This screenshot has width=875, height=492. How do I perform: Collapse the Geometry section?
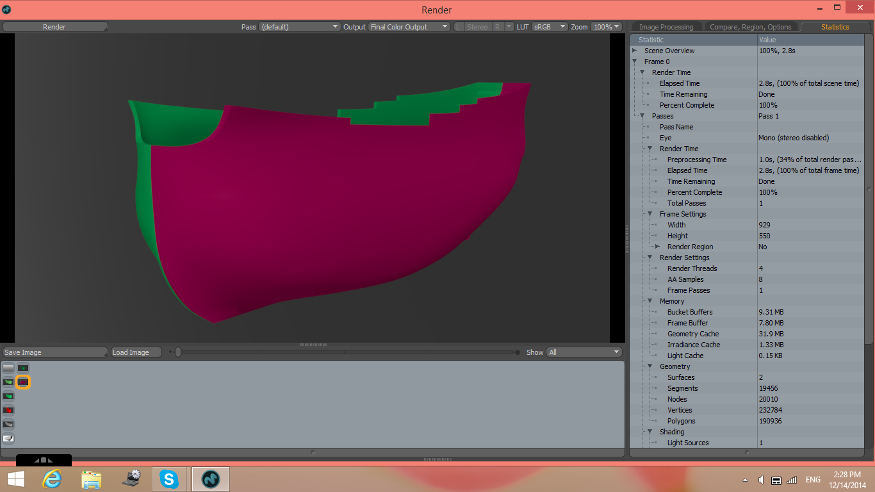tap(650, 366)
